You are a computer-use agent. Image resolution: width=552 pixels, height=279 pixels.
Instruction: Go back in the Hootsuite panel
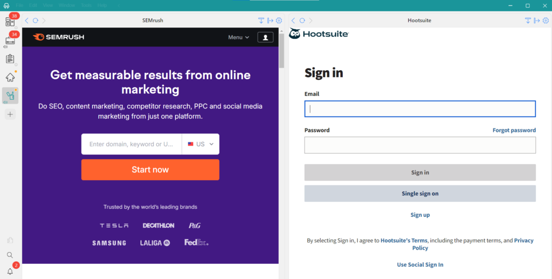pos(294,21)
